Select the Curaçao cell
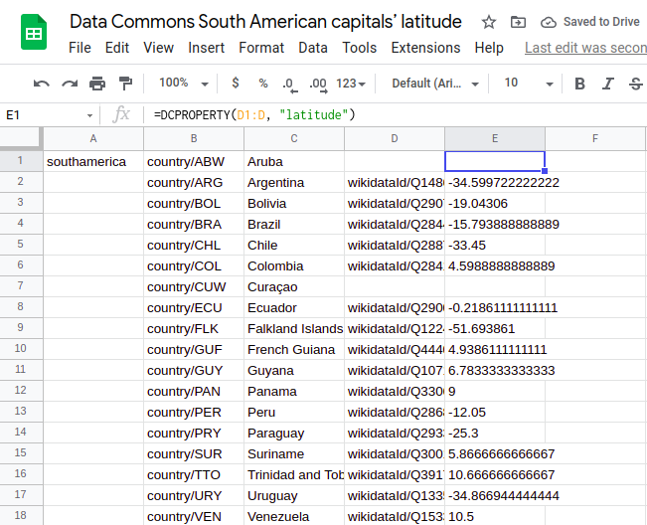 pyautogui.click(x=294, y=286)
